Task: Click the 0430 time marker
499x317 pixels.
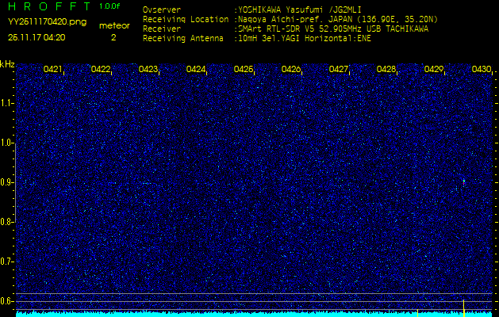Action: 482,70
